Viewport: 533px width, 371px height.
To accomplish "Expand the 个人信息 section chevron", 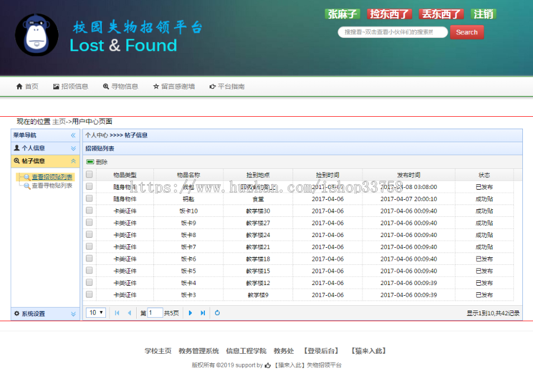I will click(x=75, y=148).
